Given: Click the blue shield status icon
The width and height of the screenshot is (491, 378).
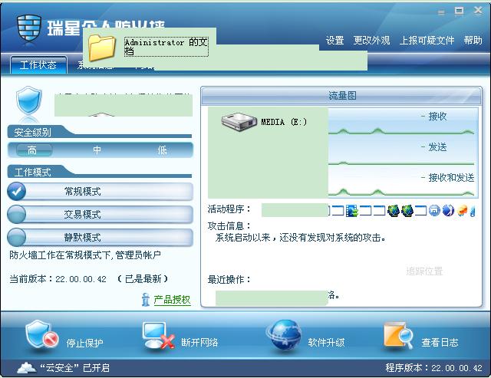Looking at the screenshot, I should 28,100.
